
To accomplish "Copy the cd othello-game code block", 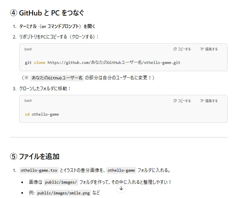I will pos(182,101).
